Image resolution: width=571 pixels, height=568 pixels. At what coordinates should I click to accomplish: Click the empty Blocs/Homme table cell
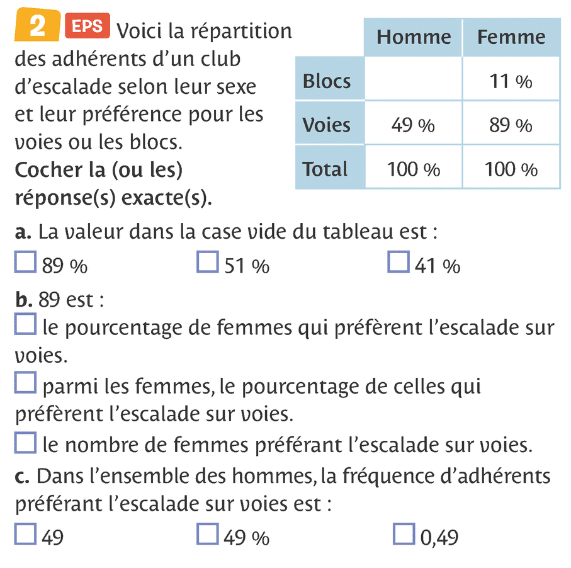414,81
